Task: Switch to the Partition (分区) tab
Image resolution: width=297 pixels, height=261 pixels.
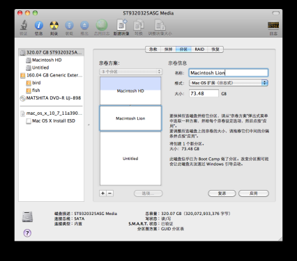Action: coord(183,49)
